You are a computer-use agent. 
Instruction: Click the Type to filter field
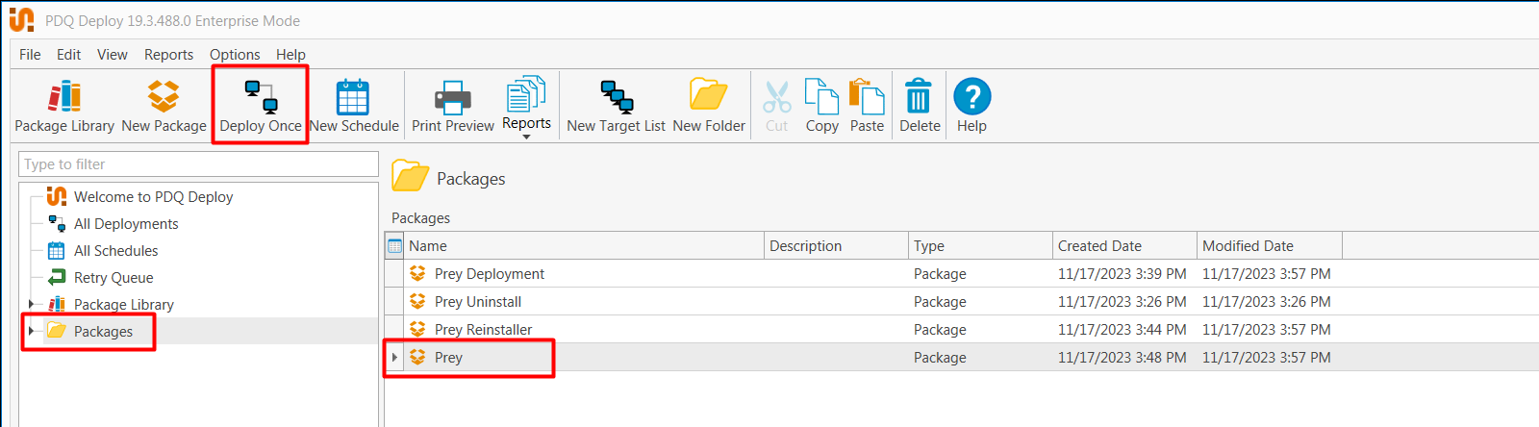click(198, 164)
